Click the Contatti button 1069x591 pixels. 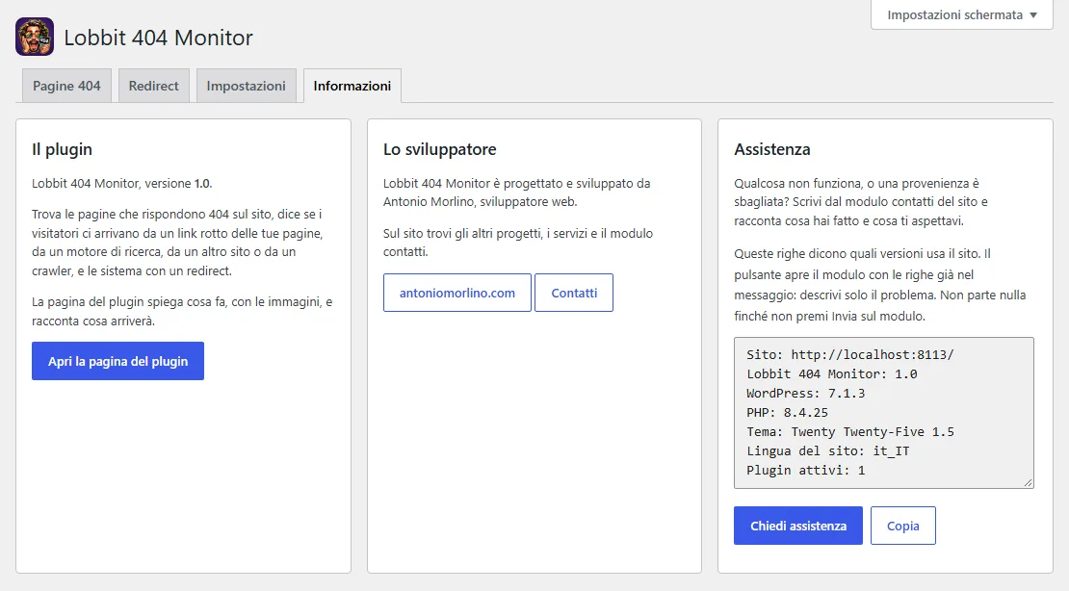coord(574,294)
